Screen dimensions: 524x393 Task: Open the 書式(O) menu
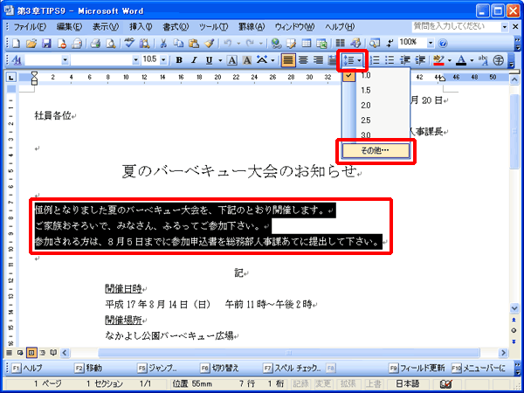click(176, 27)
